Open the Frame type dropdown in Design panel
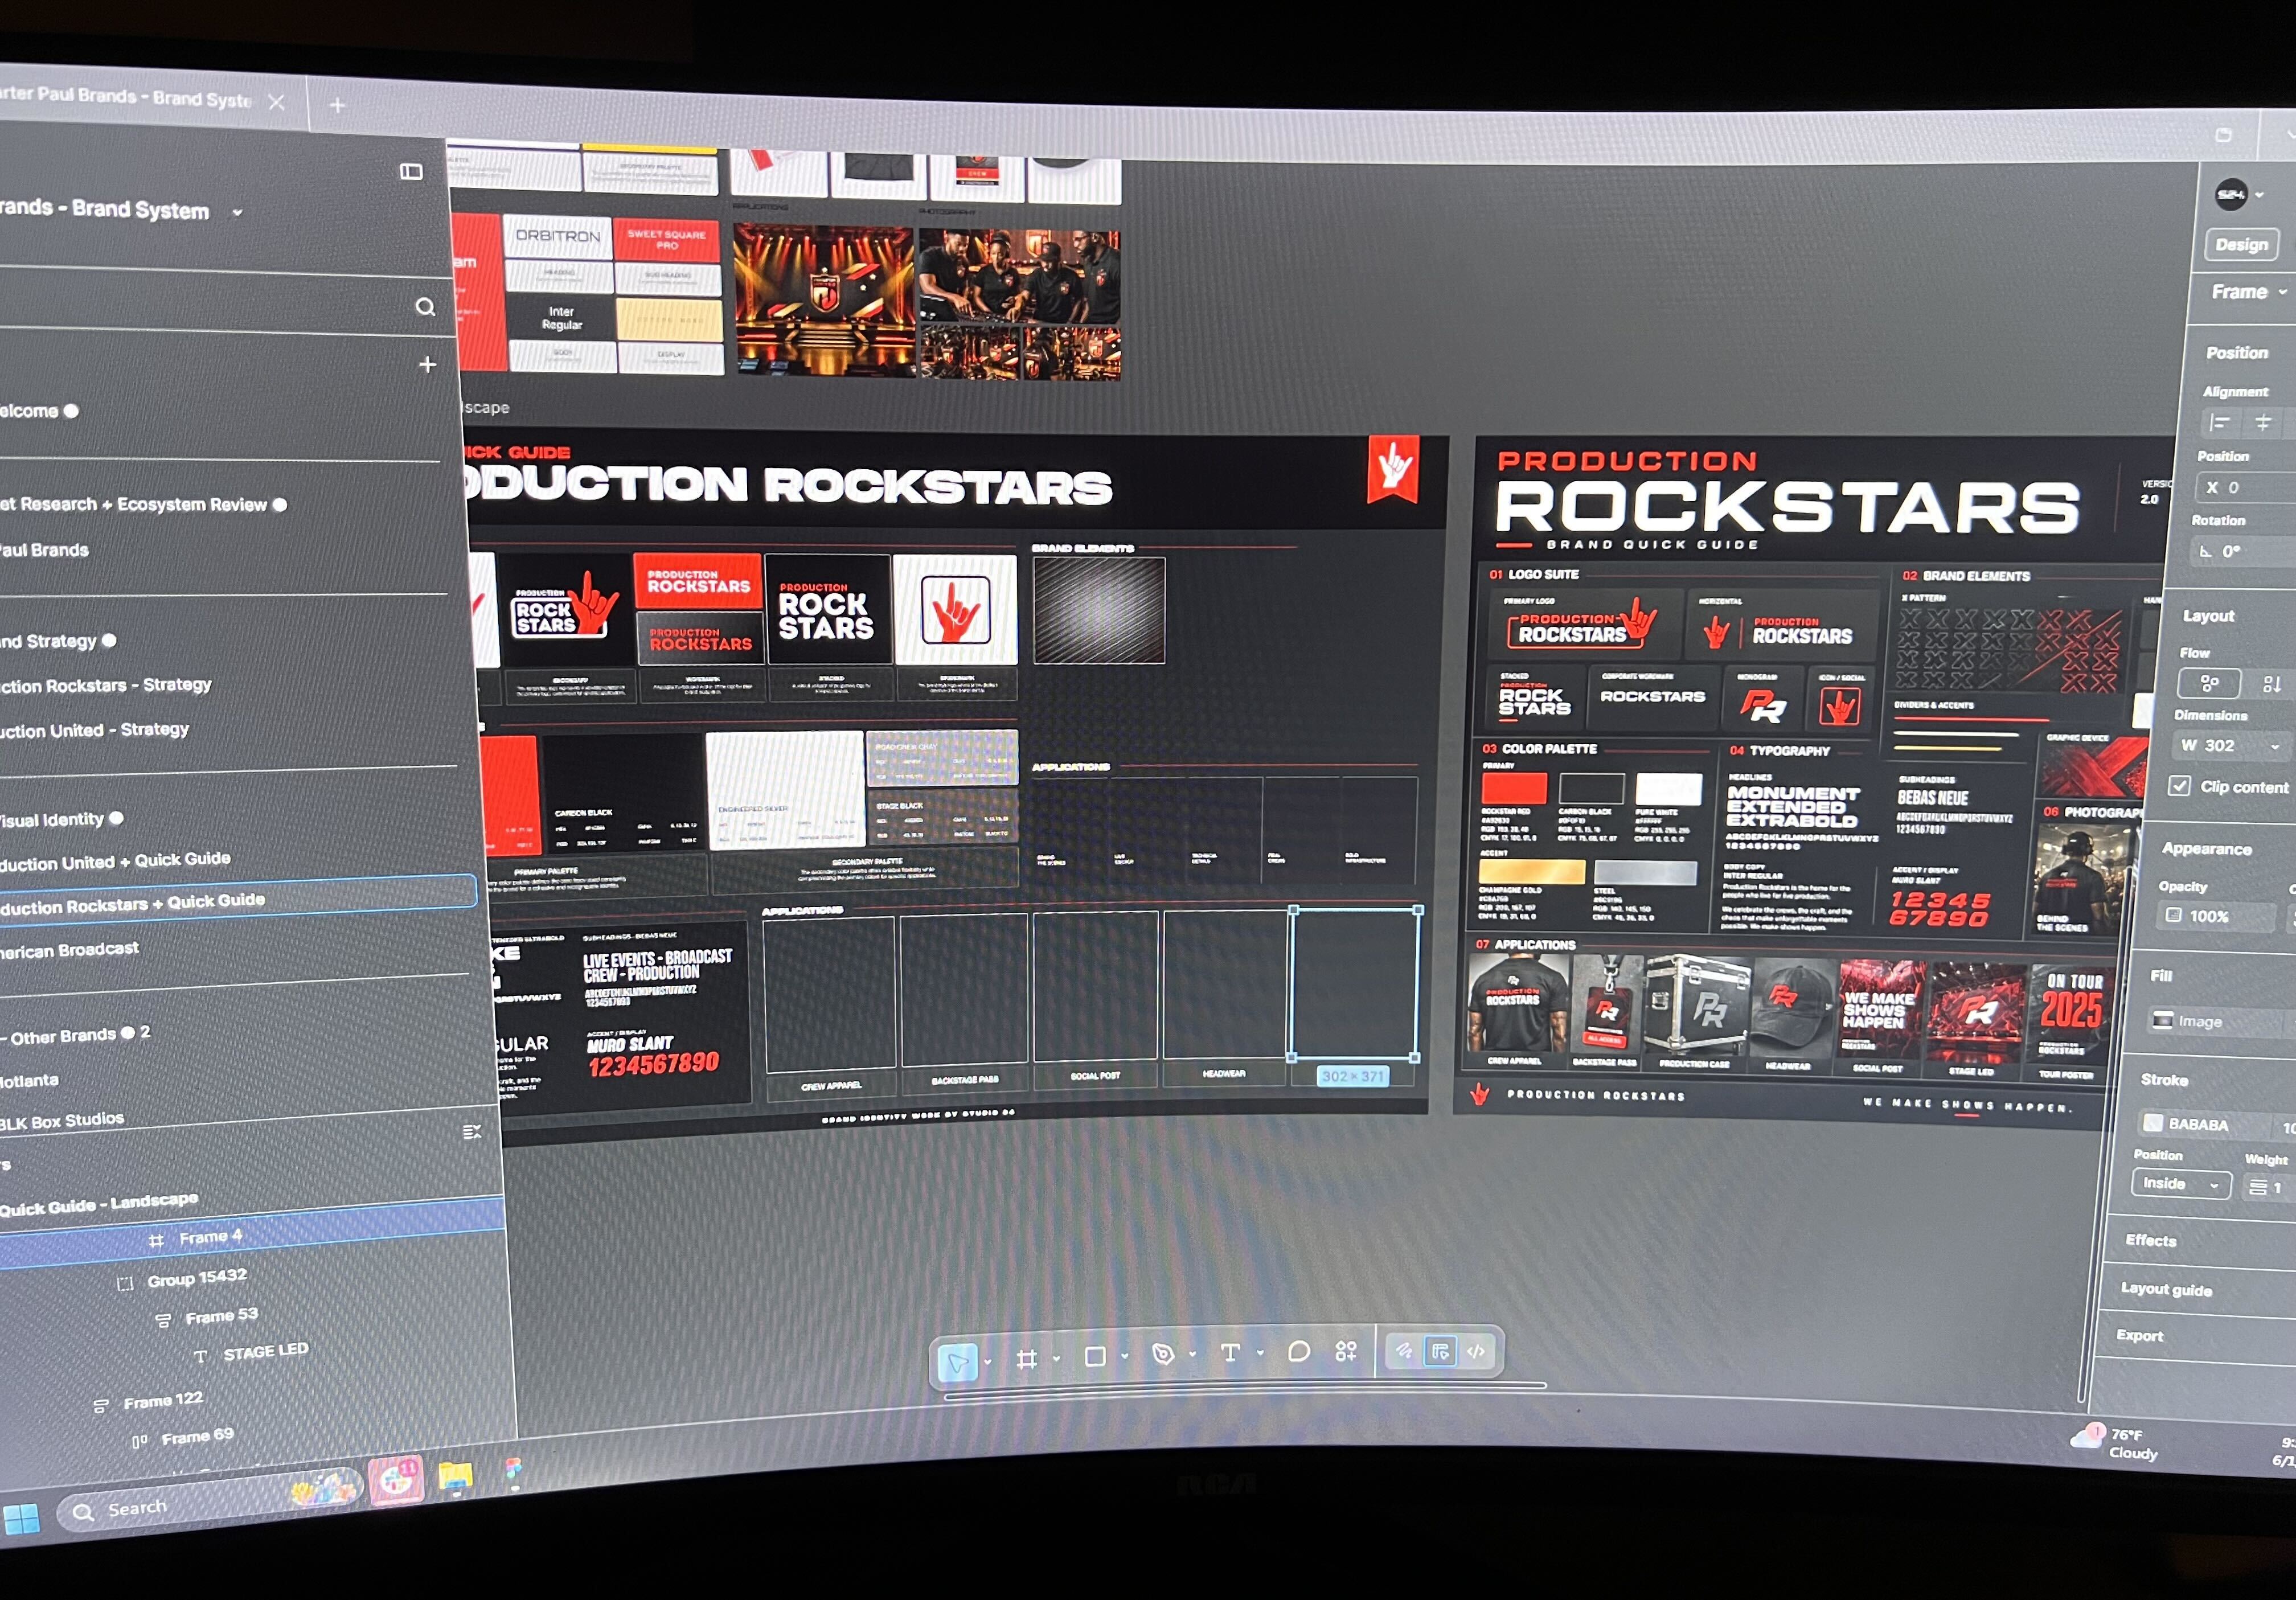This screenshot has height=1600, width=2296. click(x=2283, y=292)
